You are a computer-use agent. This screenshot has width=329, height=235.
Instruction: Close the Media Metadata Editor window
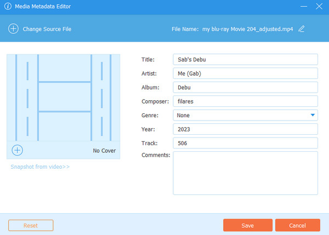[319, 6]
